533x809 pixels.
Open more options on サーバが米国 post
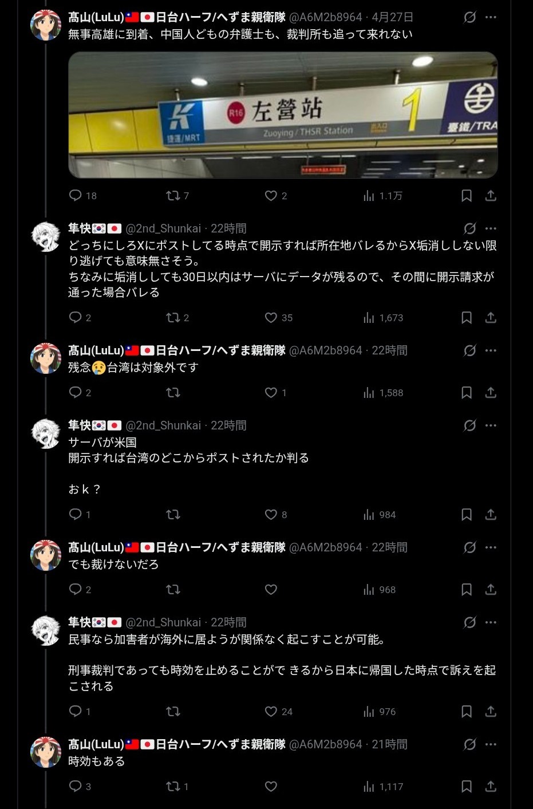[491, 425]
